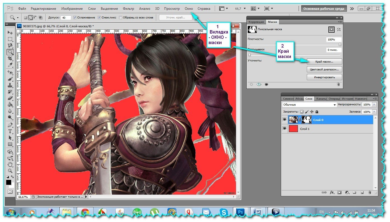The height and width of the screenshot is (222, 390).
Task: Select the Paint Bucket tool
Action: (x=10, y=105)
